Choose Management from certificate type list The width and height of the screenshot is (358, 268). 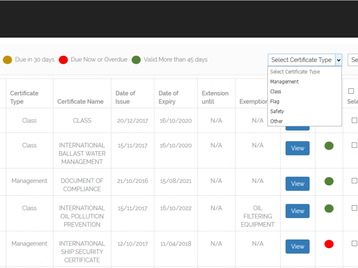[284, 81]
